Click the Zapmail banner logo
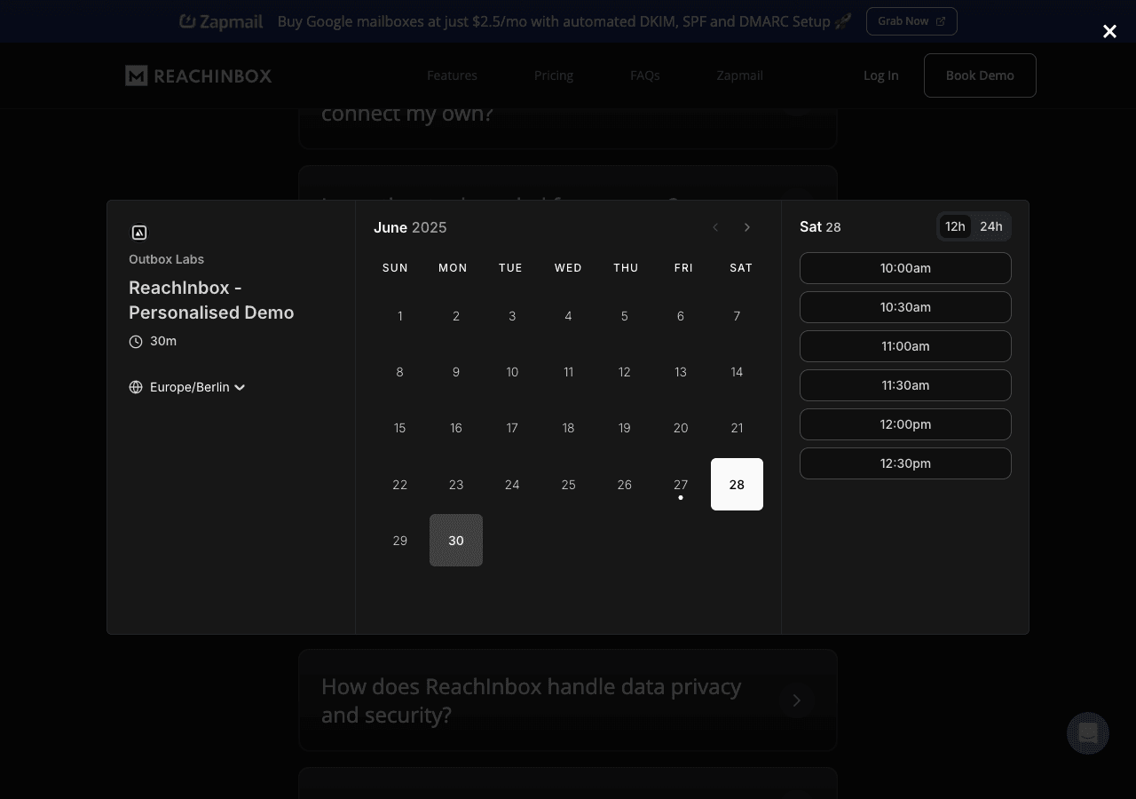Image resolution: width=1136 pixels, height=799 pixels. (x=221, y=21)
